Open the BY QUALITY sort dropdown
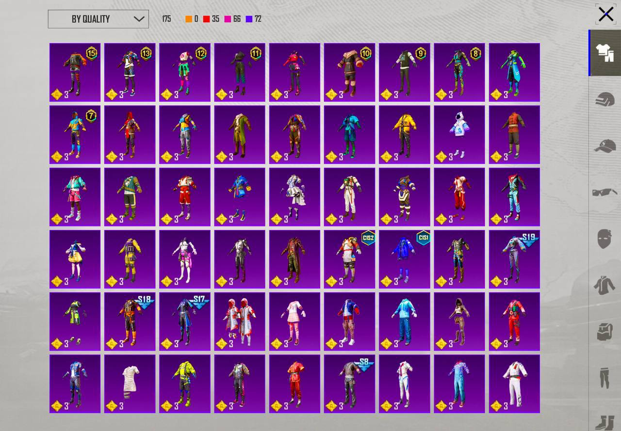Screen dimensions: 621x431 click(98, 19)
